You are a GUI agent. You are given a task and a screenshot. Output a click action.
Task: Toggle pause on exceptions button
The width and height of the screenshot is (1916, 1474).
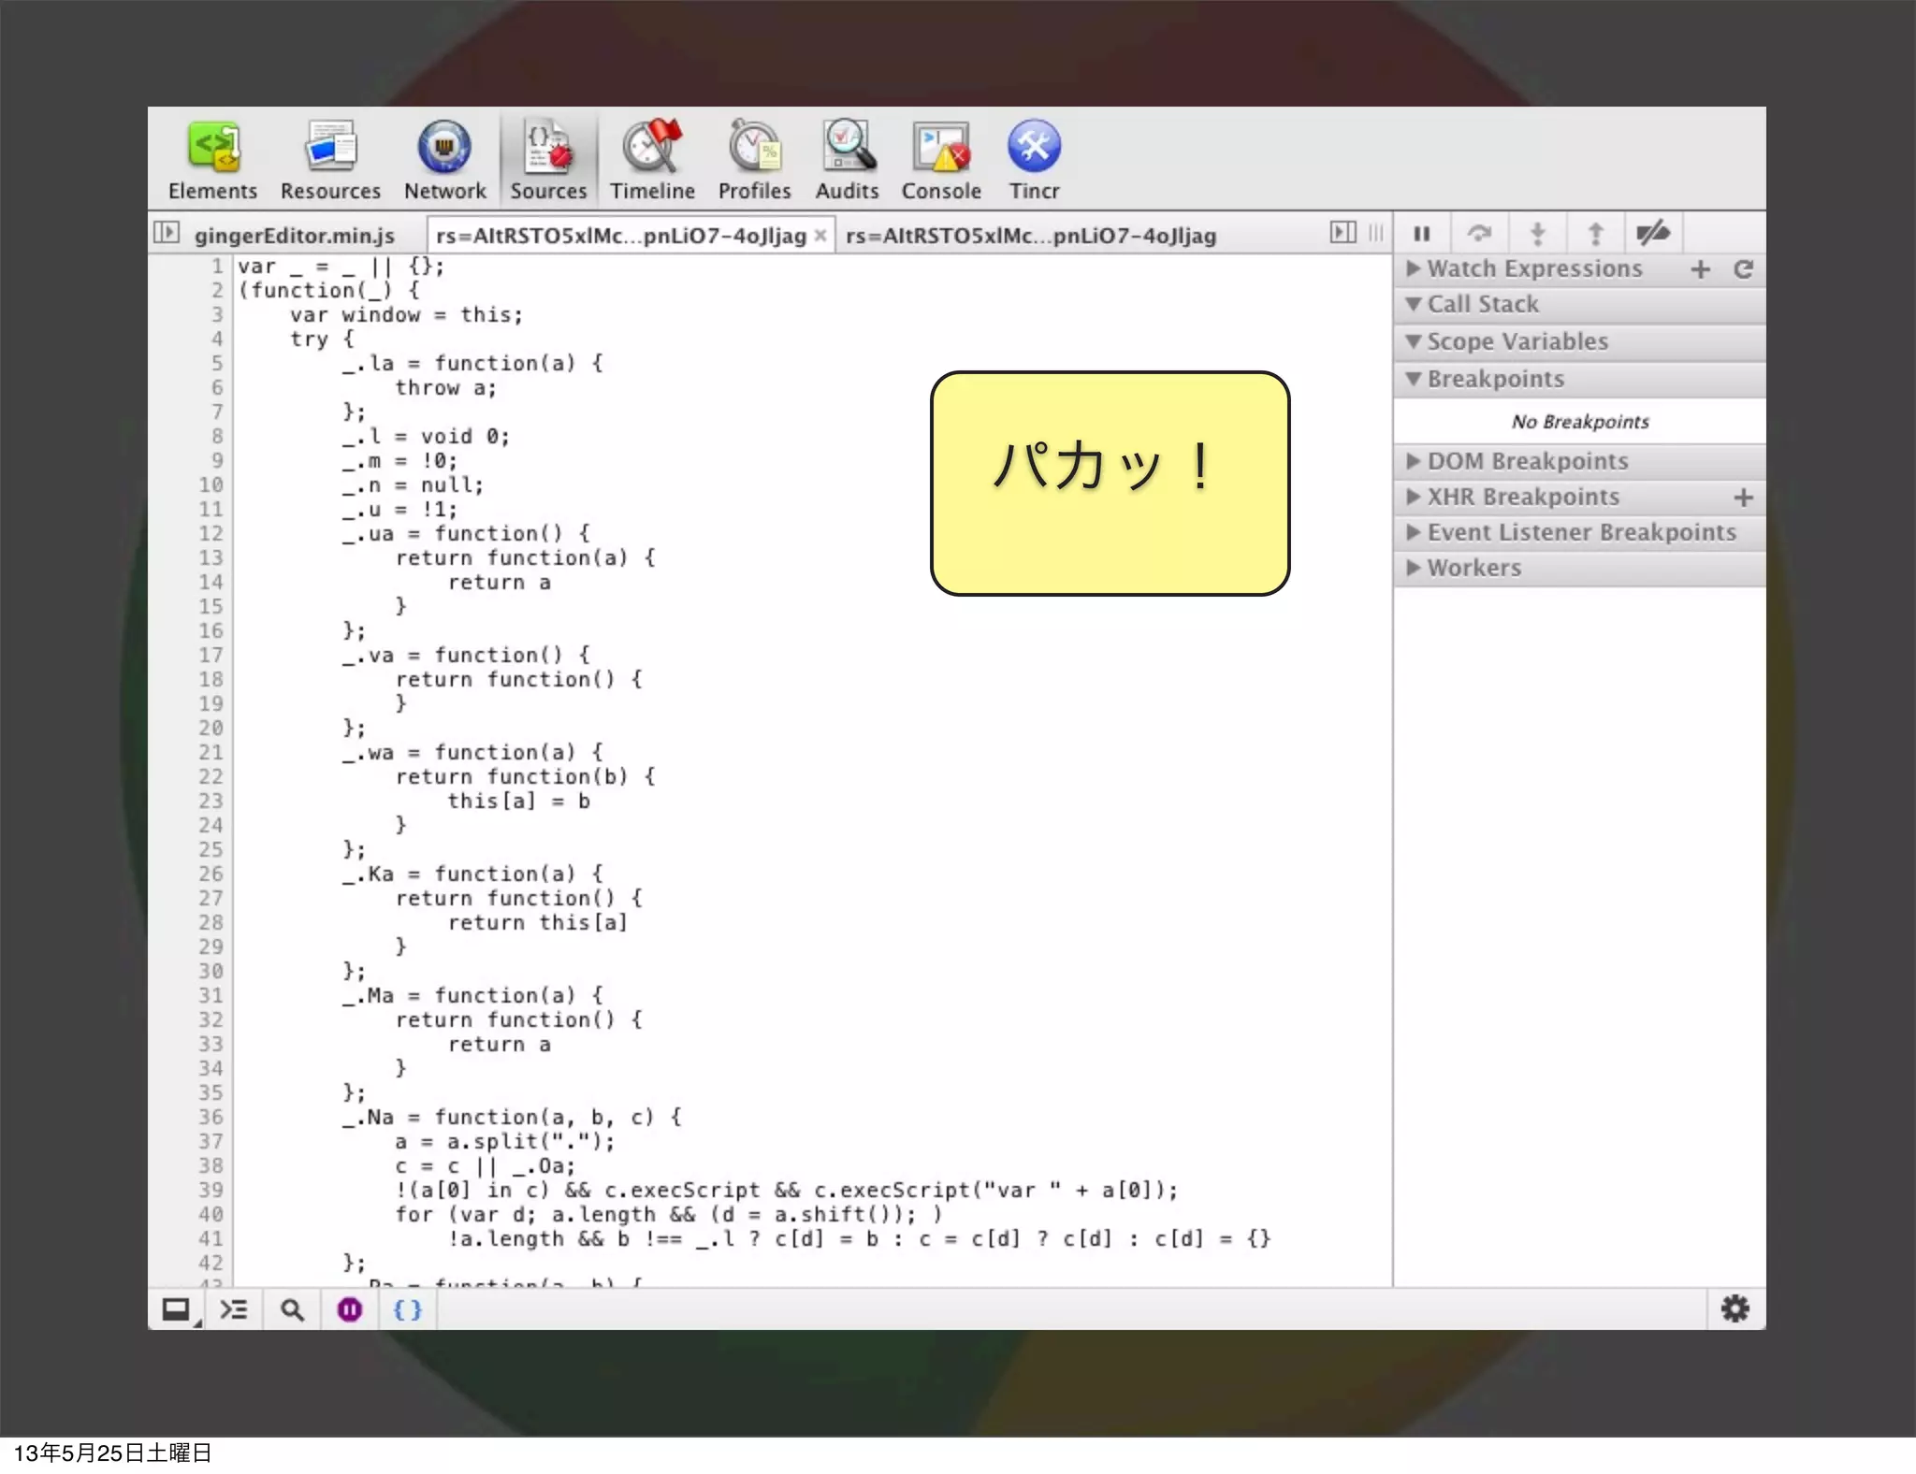coord(350,1309)
